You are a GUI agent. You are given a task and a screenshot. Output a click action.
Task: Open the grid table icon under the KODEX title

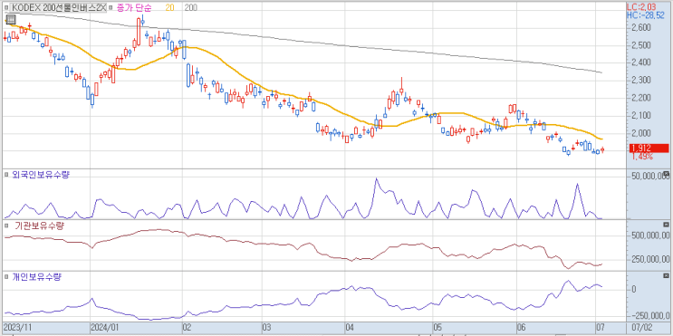(x=10, y=19)
